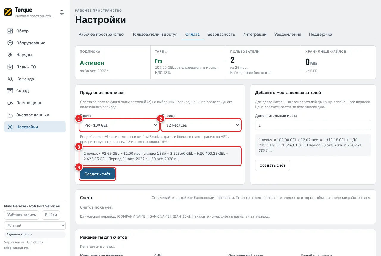Image resolution: width=381 pixels, height=256 pixels.
Task: Click the Учётная запись button
Action: pyautogui.click(x=22, y=215)
